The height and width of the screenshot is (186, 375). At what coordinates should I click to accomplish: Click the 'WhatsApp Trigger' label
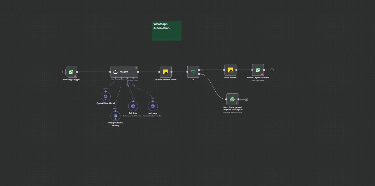pos(71,80)
